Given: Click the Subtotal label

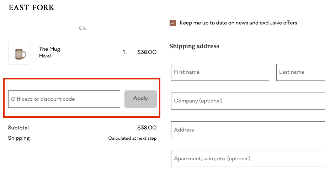Looking at the screenshot, I should 18,128.
